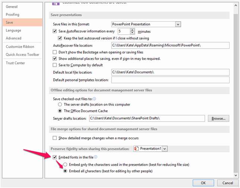
Task: Select The server drafts location radio button
Action: point(60,104)
